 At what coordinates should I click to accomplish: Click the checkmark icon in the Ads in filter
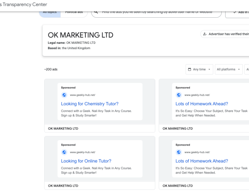point(235,12)
